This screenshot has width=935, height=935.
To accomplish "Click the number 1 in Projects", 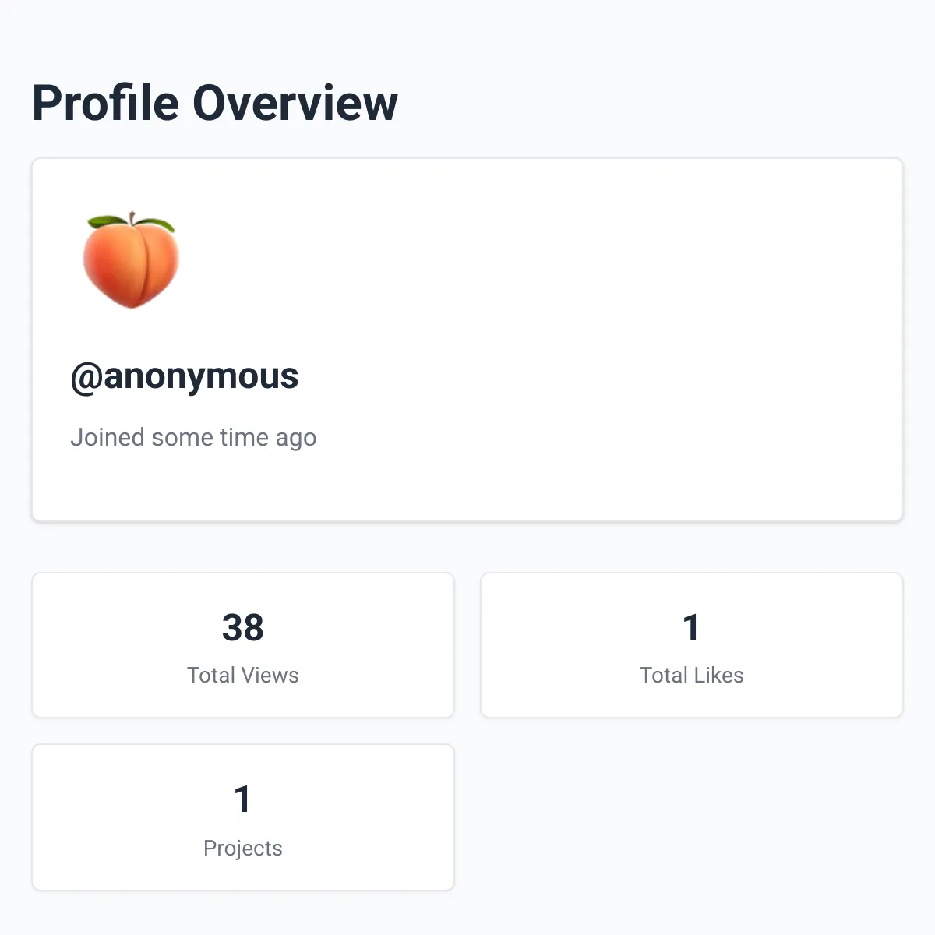I will [x=242, y=799].
